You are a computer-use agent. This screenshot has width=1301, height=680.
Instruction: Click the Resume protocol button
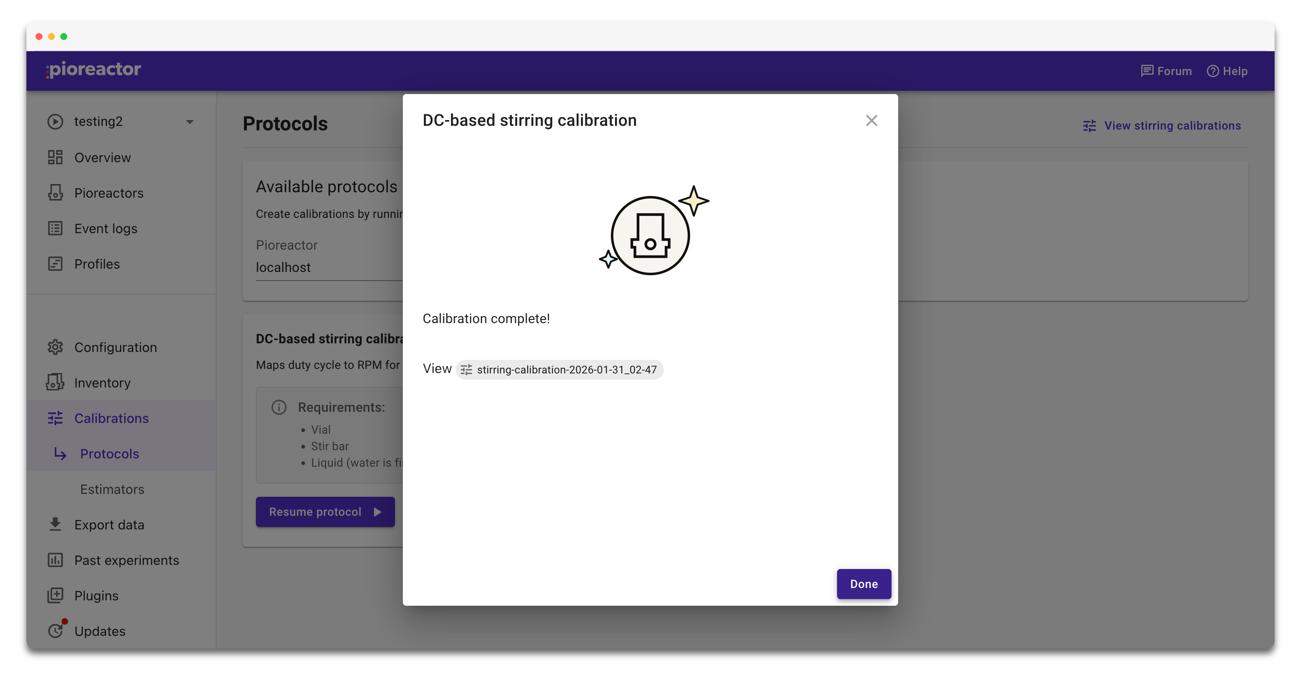(x=325, y=512)
